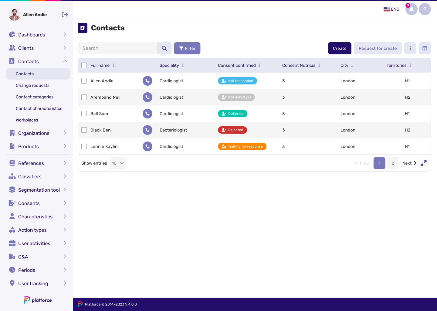
Task: Open the Action types menu item
Action: click(38, 230)
